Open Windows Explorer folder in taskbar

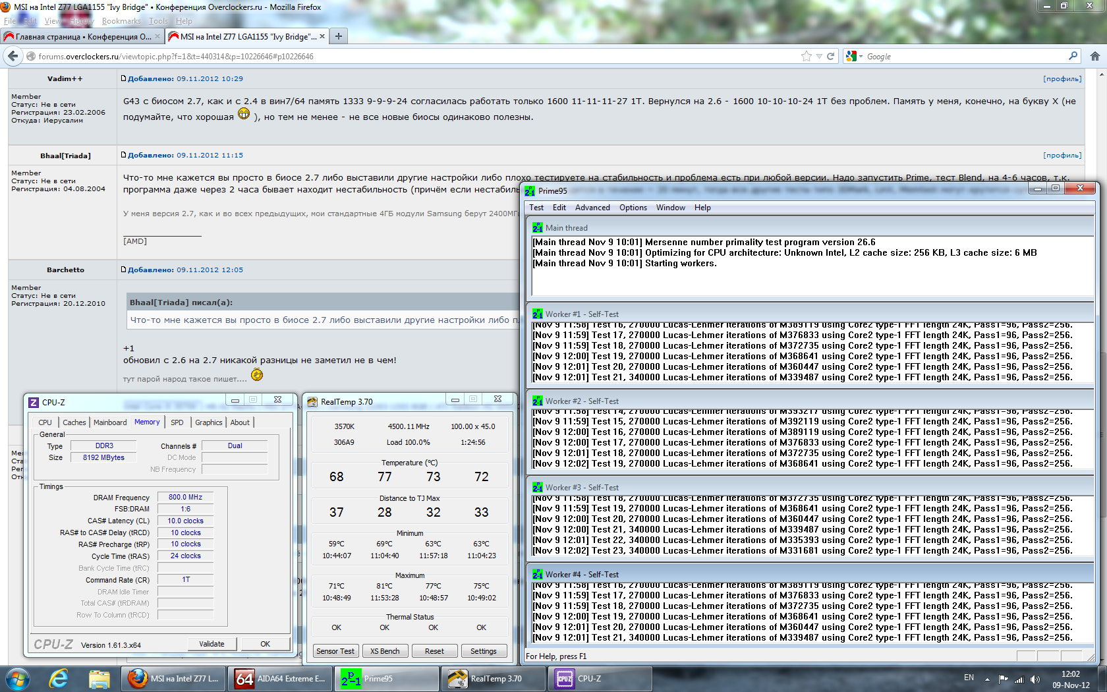pos(99,679)
